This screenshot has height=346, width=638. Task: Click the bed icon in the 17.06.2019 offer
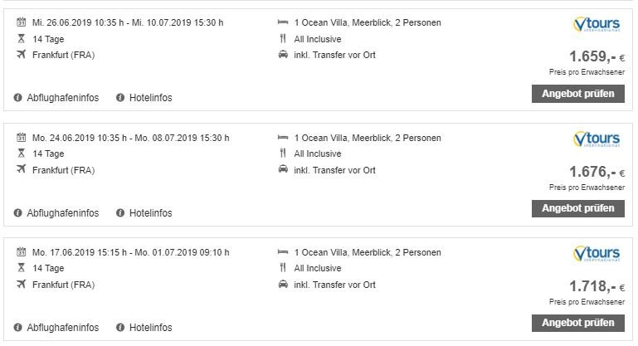click(283, 252)
